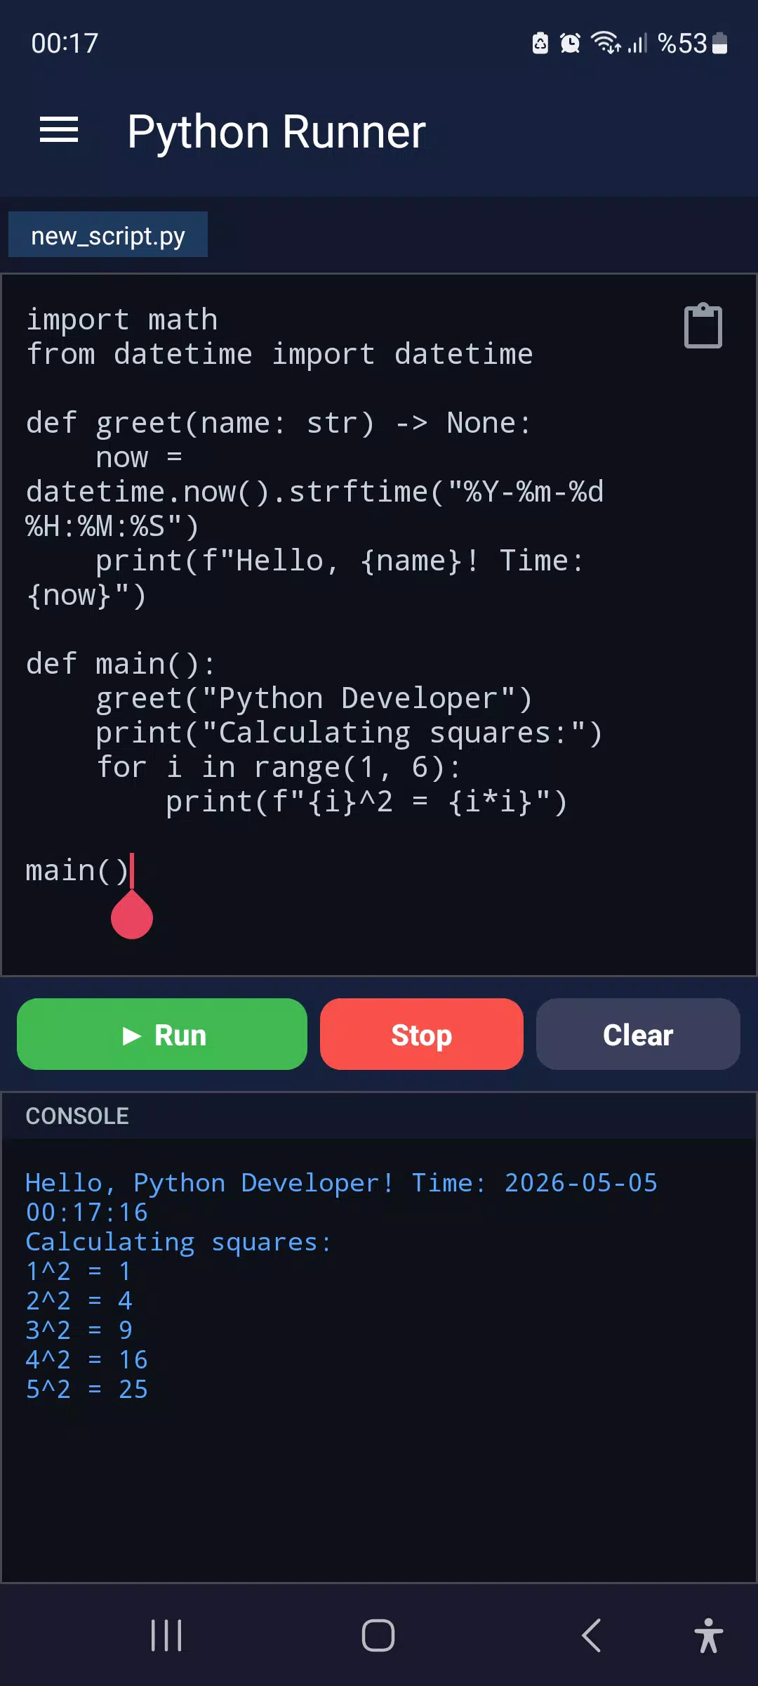Tap the '5^2 = 25' console line
This screenshot has height=1686, width=758.
(87, 1390)
